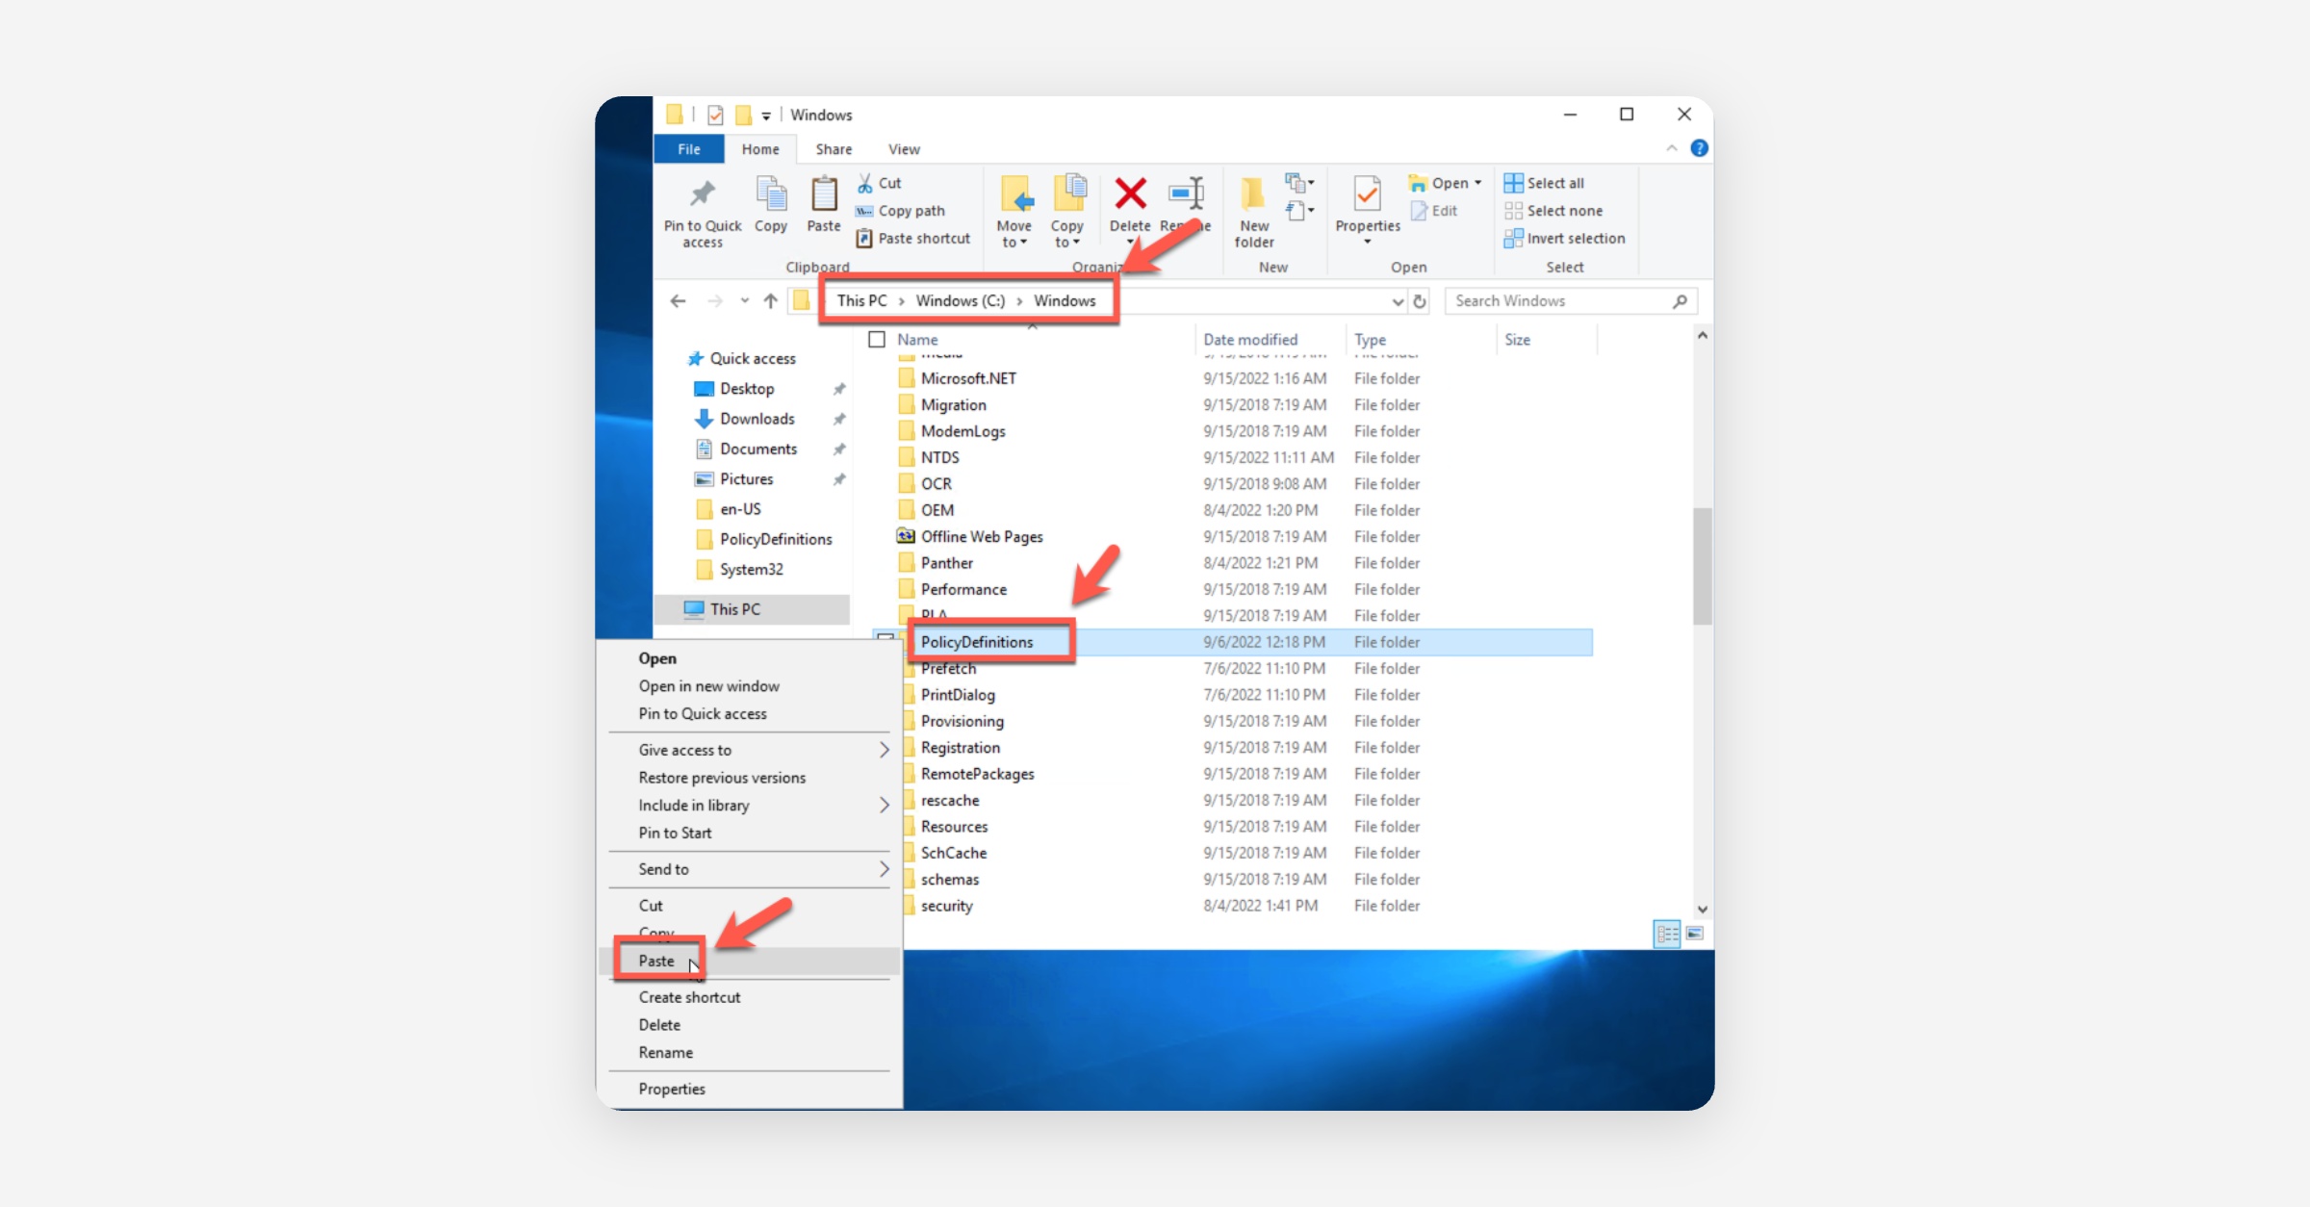Click the New folder icon
The width and height of the screenshot is (2310, 1207).
click(x=1253, y=196)
